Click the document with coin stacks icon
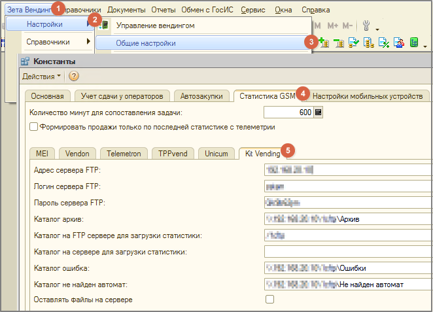The width and height of the screenshot is (433, 312). pyautogui.click(x=369, y=43)
